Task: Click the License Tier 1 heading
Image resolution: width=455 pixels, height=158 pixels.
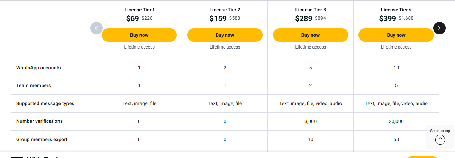Action: coord(139,10)
